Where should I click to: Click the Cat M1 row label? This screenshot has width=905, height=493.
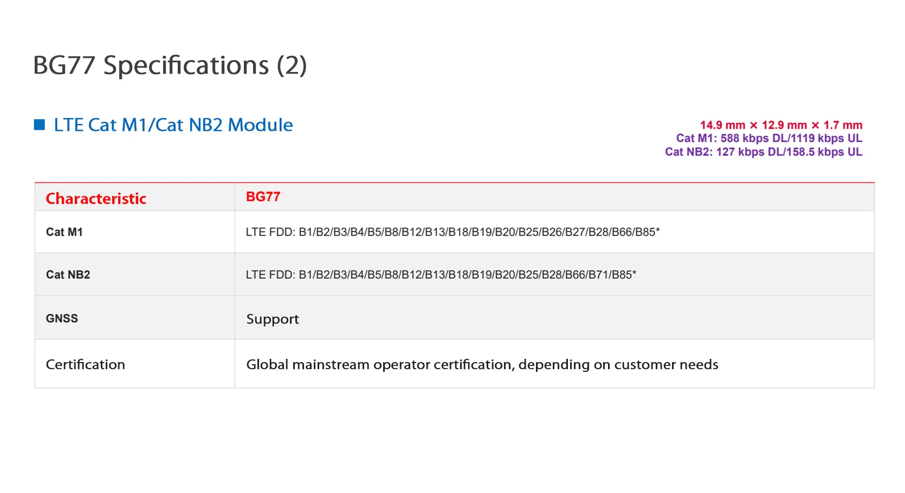[64, 232]
